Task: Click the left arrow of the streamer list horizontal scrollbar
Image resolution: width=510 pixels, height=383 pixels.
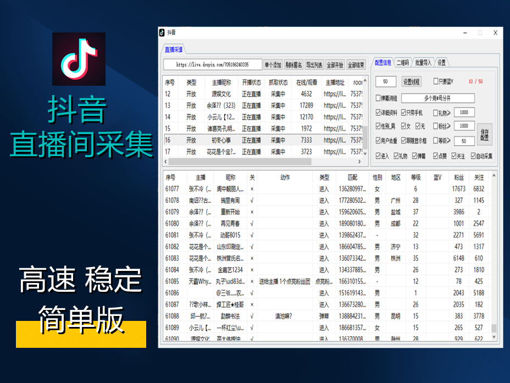Action: (x=166, y=162)
